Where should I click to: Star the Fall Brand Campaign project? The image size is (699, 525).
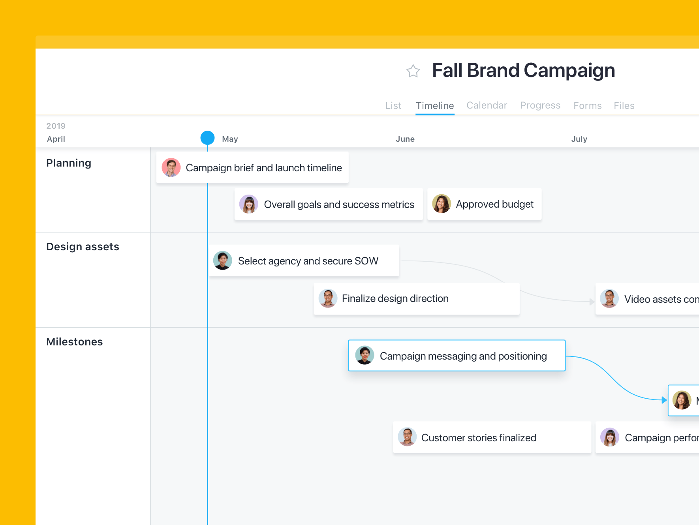click(x=412, y=71)
